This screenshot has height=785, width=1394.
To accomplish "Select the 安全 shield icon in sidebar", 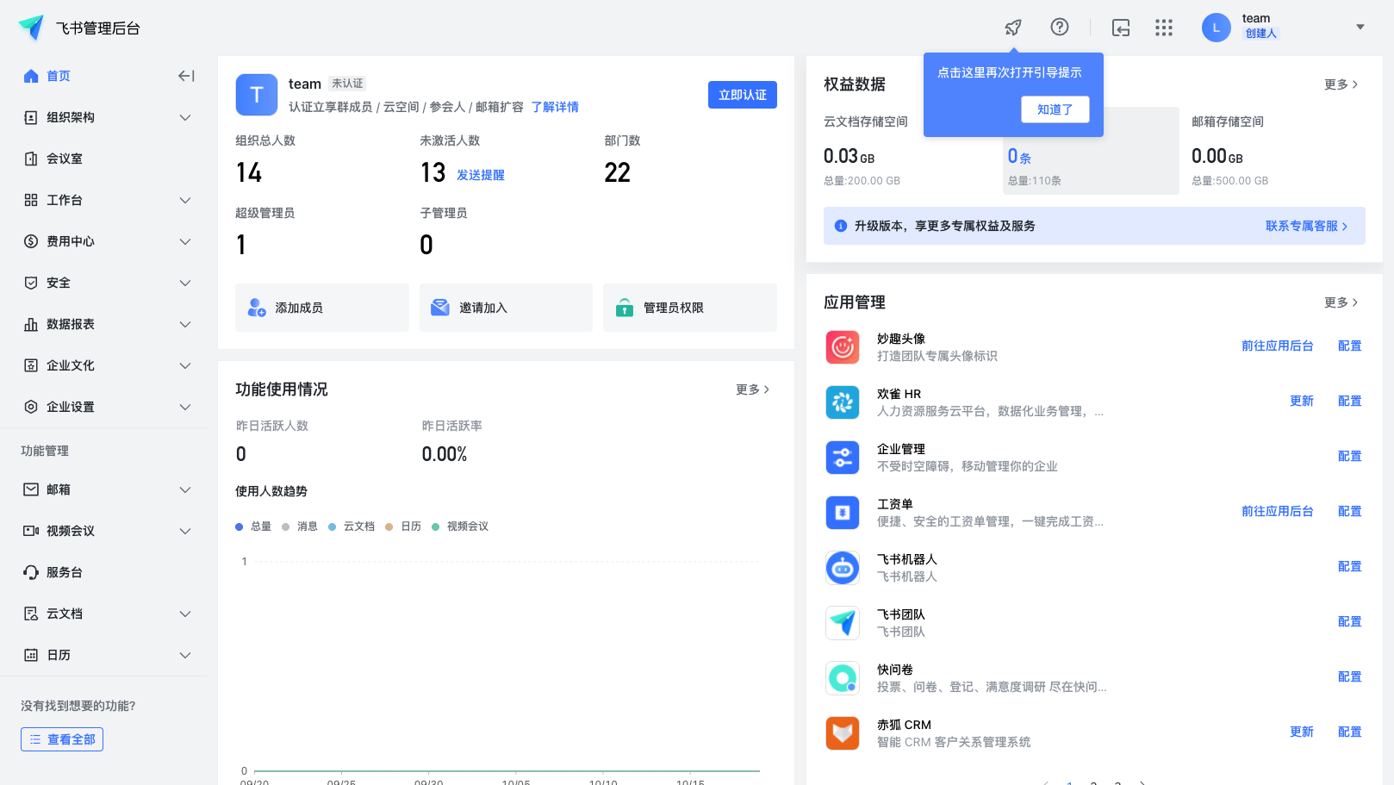I will 30,283.
